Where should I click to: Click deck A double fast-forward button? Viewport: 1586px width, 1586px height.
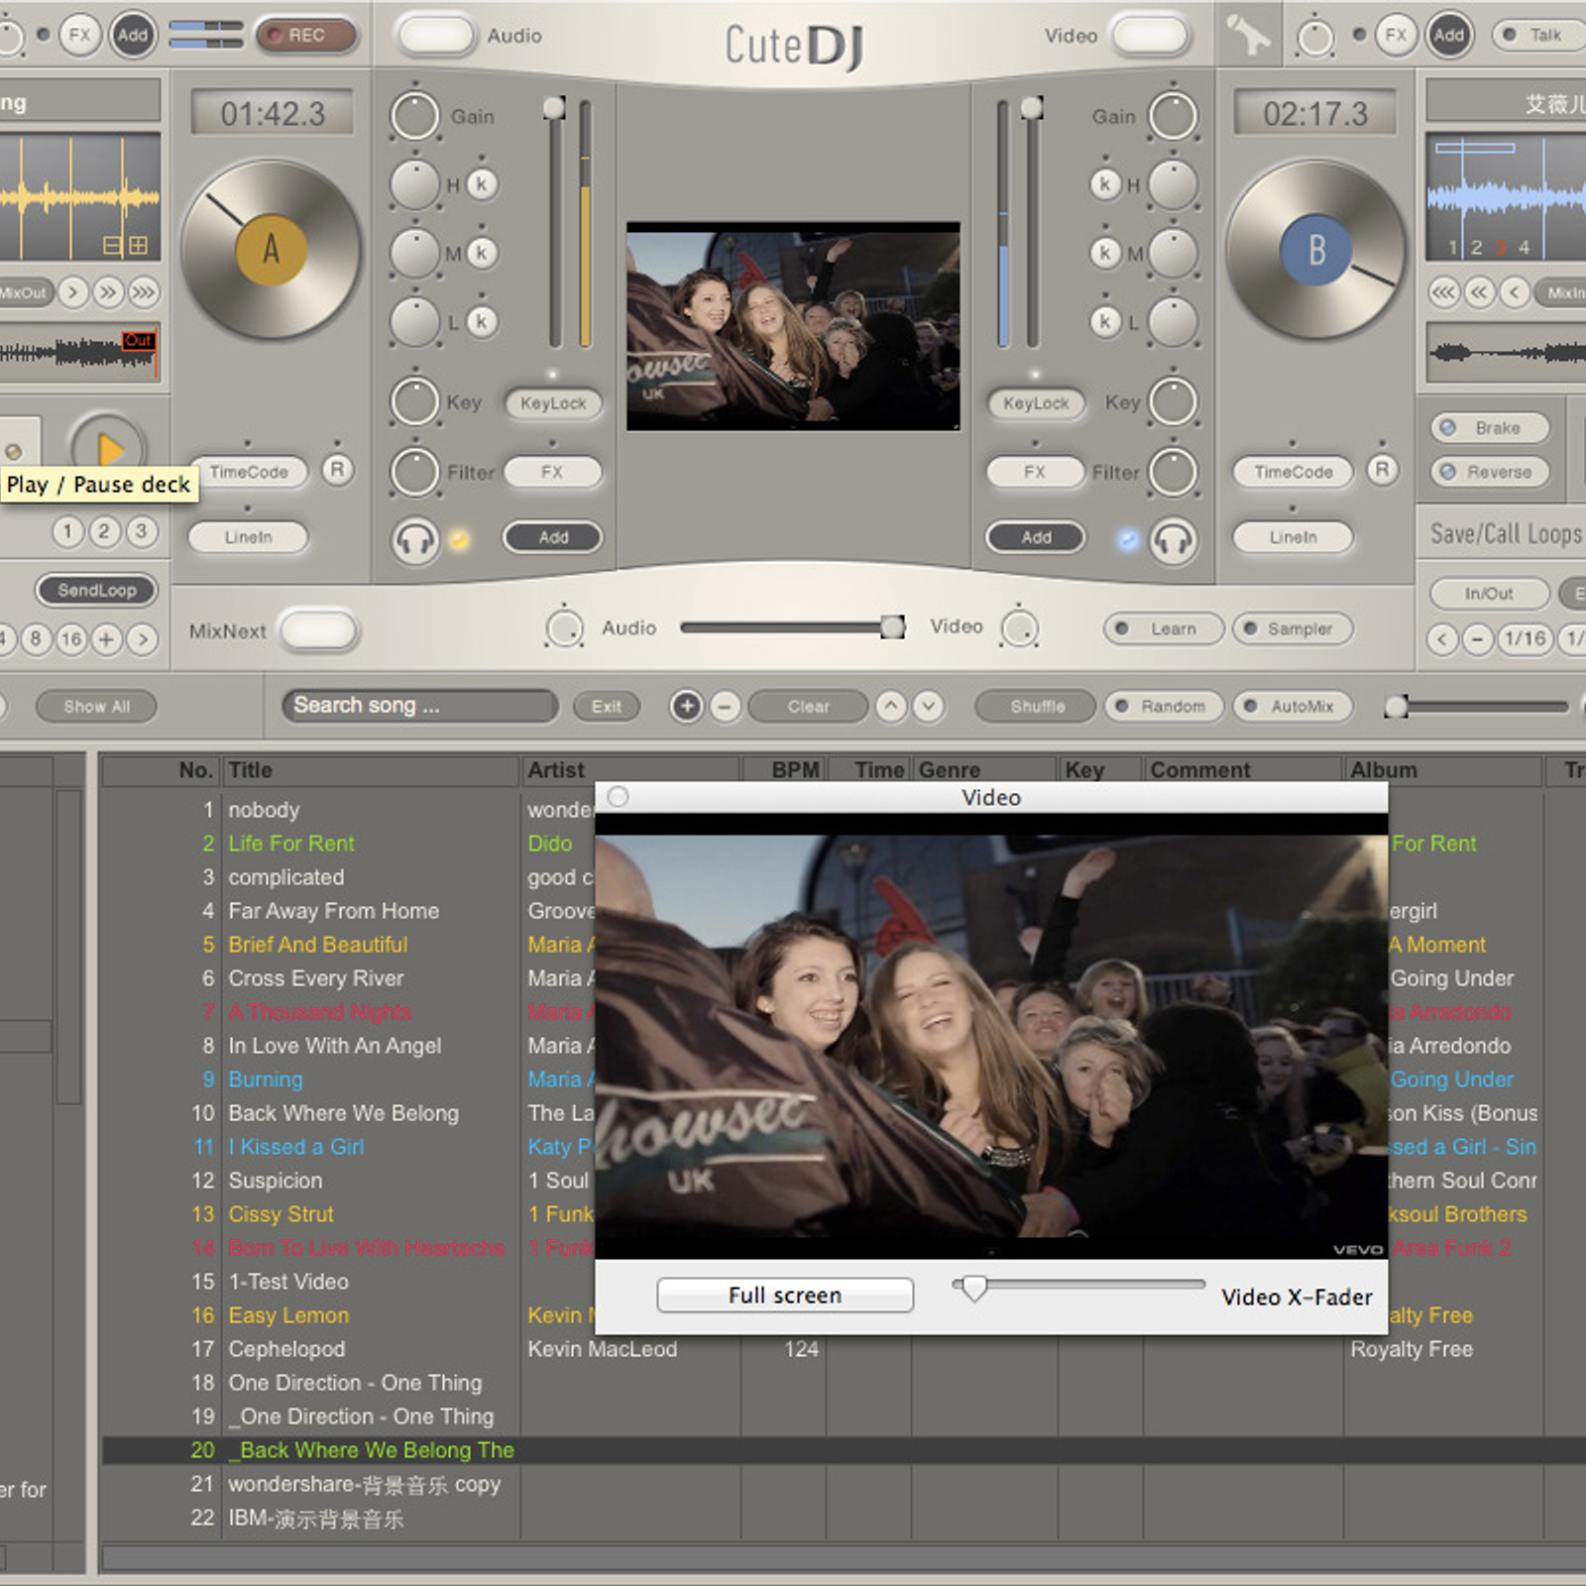(107, 292)
